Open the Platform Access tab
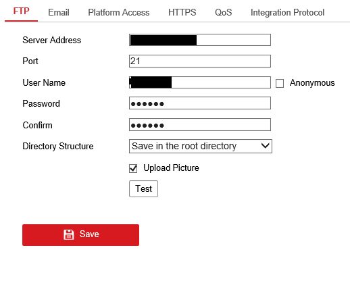This screenshot has width=350, height=283. coord(119,12)
